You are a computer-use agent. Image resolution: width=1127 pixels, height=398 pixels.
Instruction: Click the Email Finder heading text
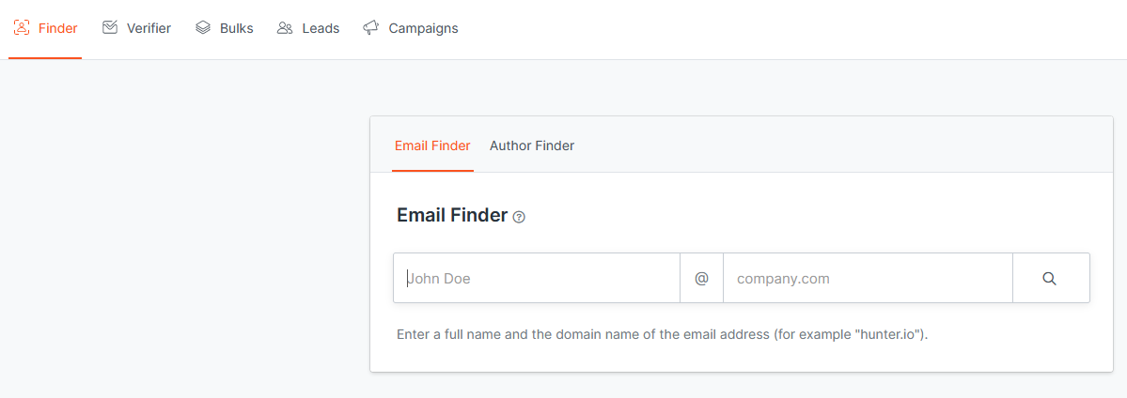click(x=452, y=215)
